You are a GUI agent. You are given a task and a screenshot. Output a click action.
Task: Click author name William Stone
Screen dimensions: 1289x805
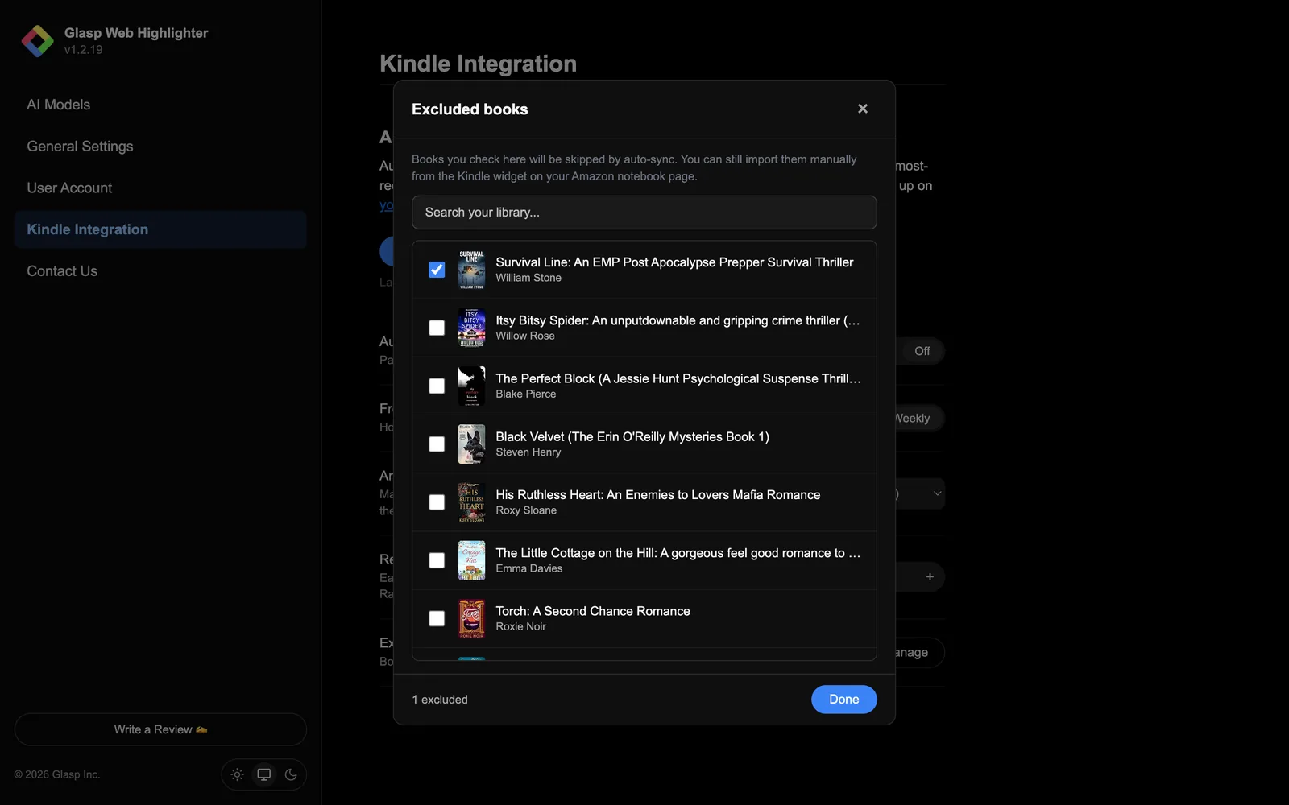(528, 278)
